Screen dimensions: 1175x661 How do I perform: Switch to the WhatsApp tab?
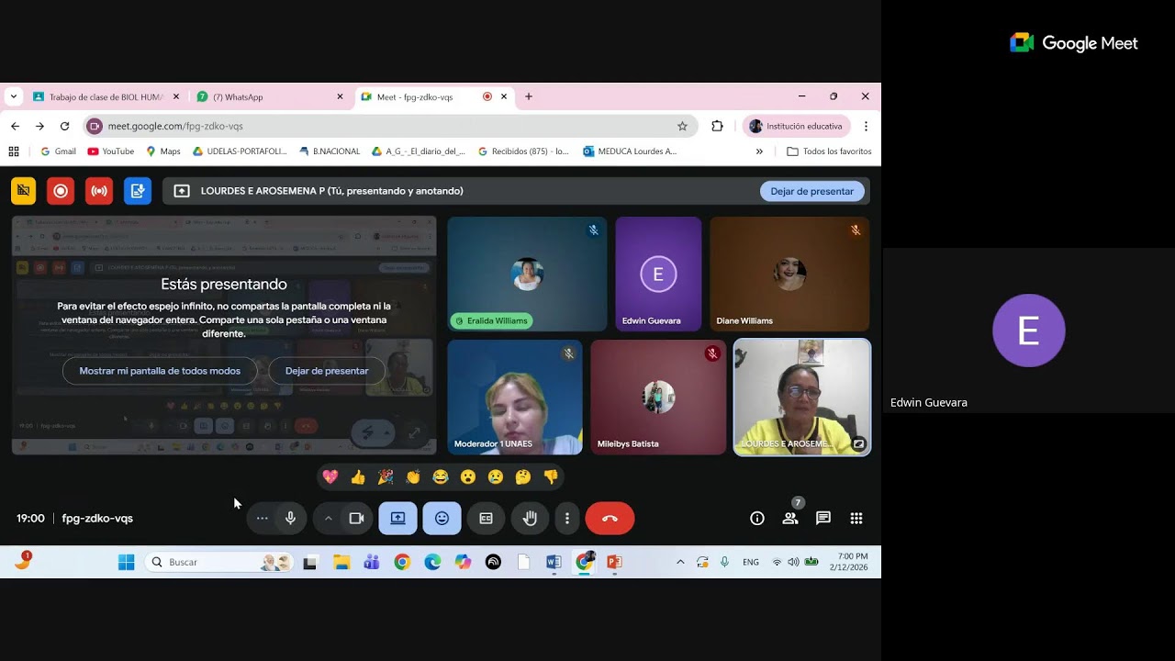tap(270, 96)
